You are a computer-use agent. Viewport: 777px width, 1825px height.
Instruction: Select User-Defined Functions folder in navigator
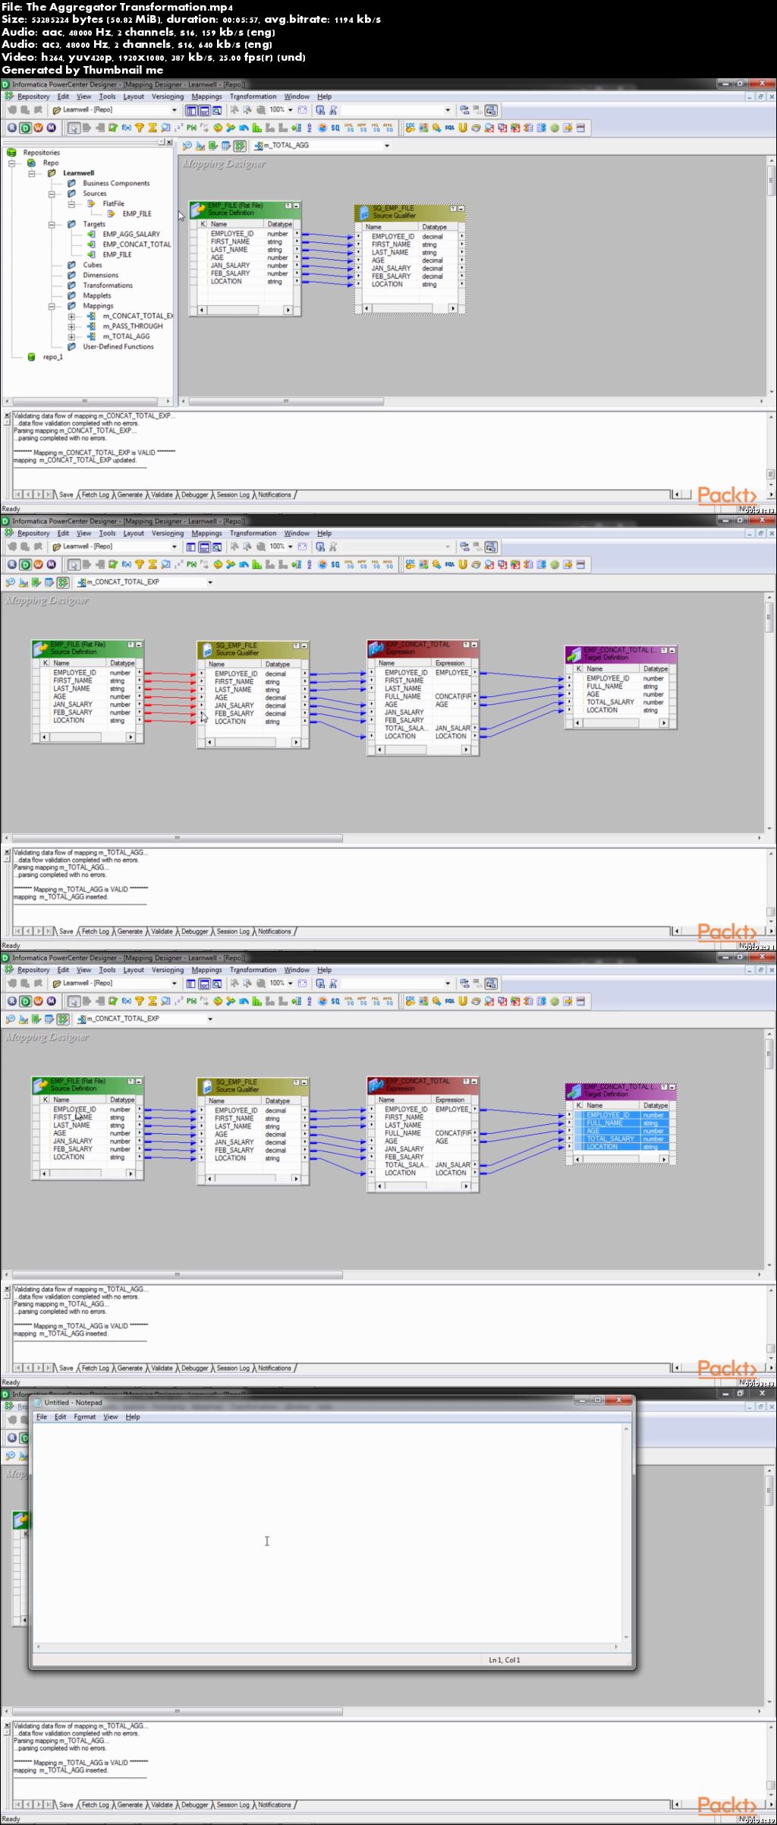click(x=118, y=346)
